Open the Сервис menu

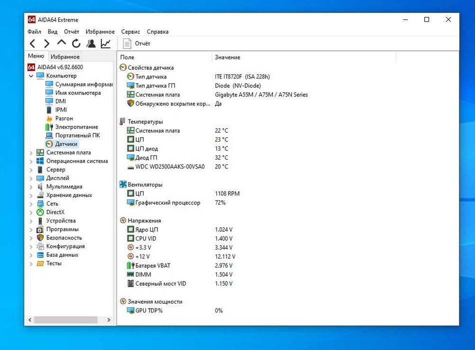coord(130,31)
